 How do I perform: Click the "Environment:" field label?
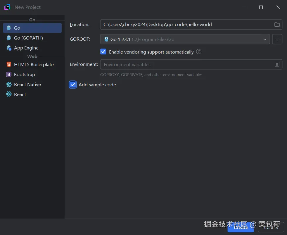click(84, 64)
